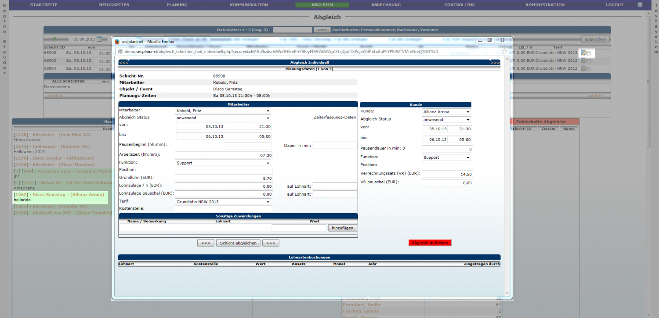Click the popup scrollbar down arrow
Viewport: 659px width, 318px height.
pyautogui.click(x=507, y=293)
